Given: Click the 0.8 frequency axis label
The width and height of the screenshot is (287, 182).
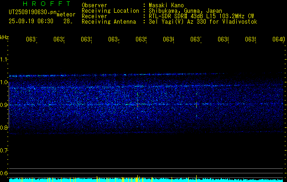Looking at the screenshot, I should click(x=4, y=127).
